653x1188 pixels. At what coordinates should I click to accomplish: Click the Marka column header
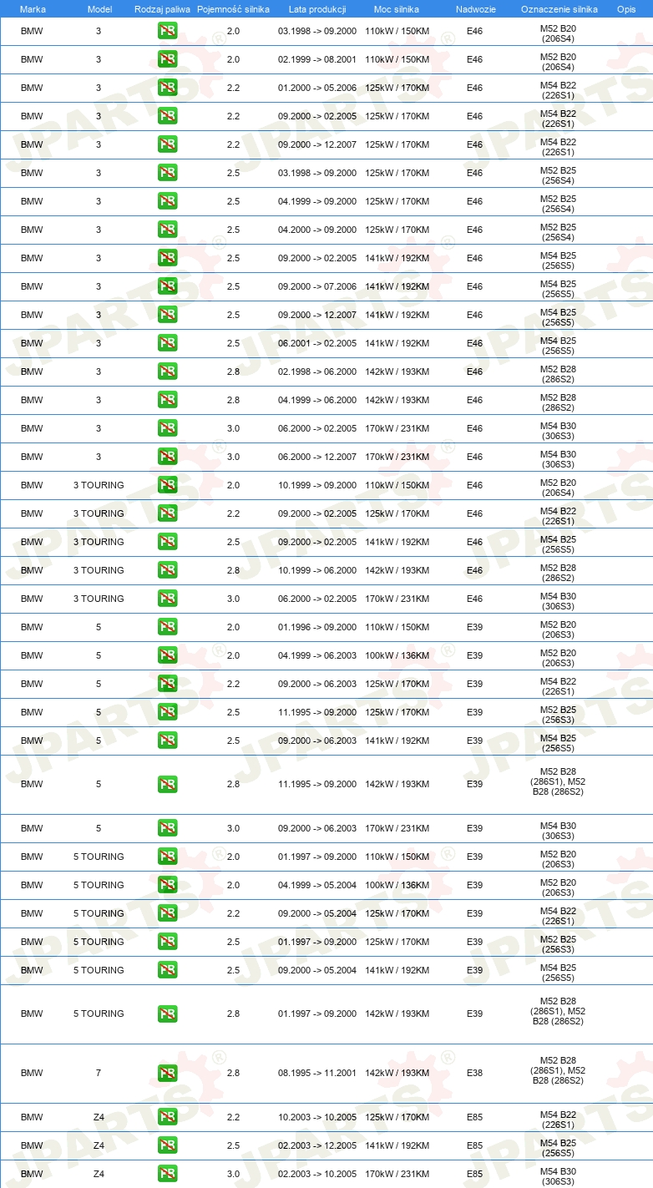point(33,8)
